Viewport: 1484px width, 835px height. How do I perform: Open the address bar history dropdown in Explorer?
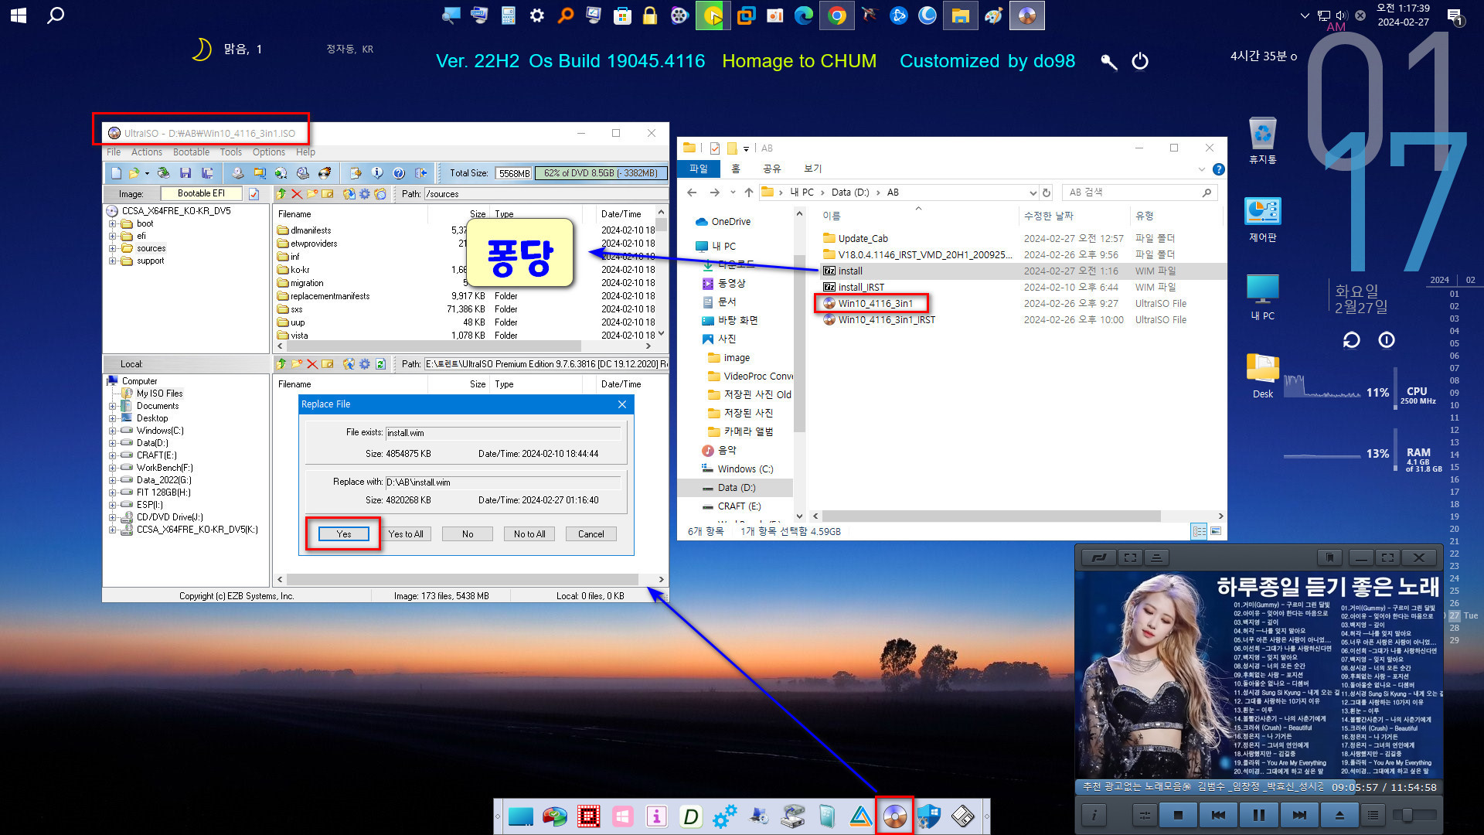pyautogui.click(x=1033, y=193)
